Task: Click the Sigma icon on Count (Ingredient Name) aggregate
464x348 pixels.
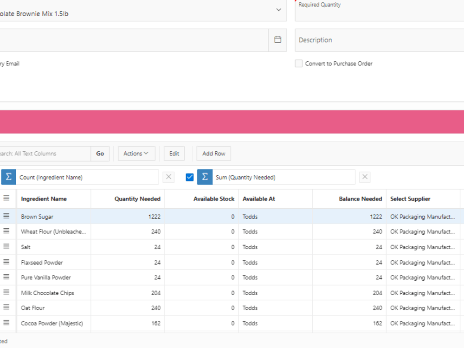Action: click(x=8, y=177)
